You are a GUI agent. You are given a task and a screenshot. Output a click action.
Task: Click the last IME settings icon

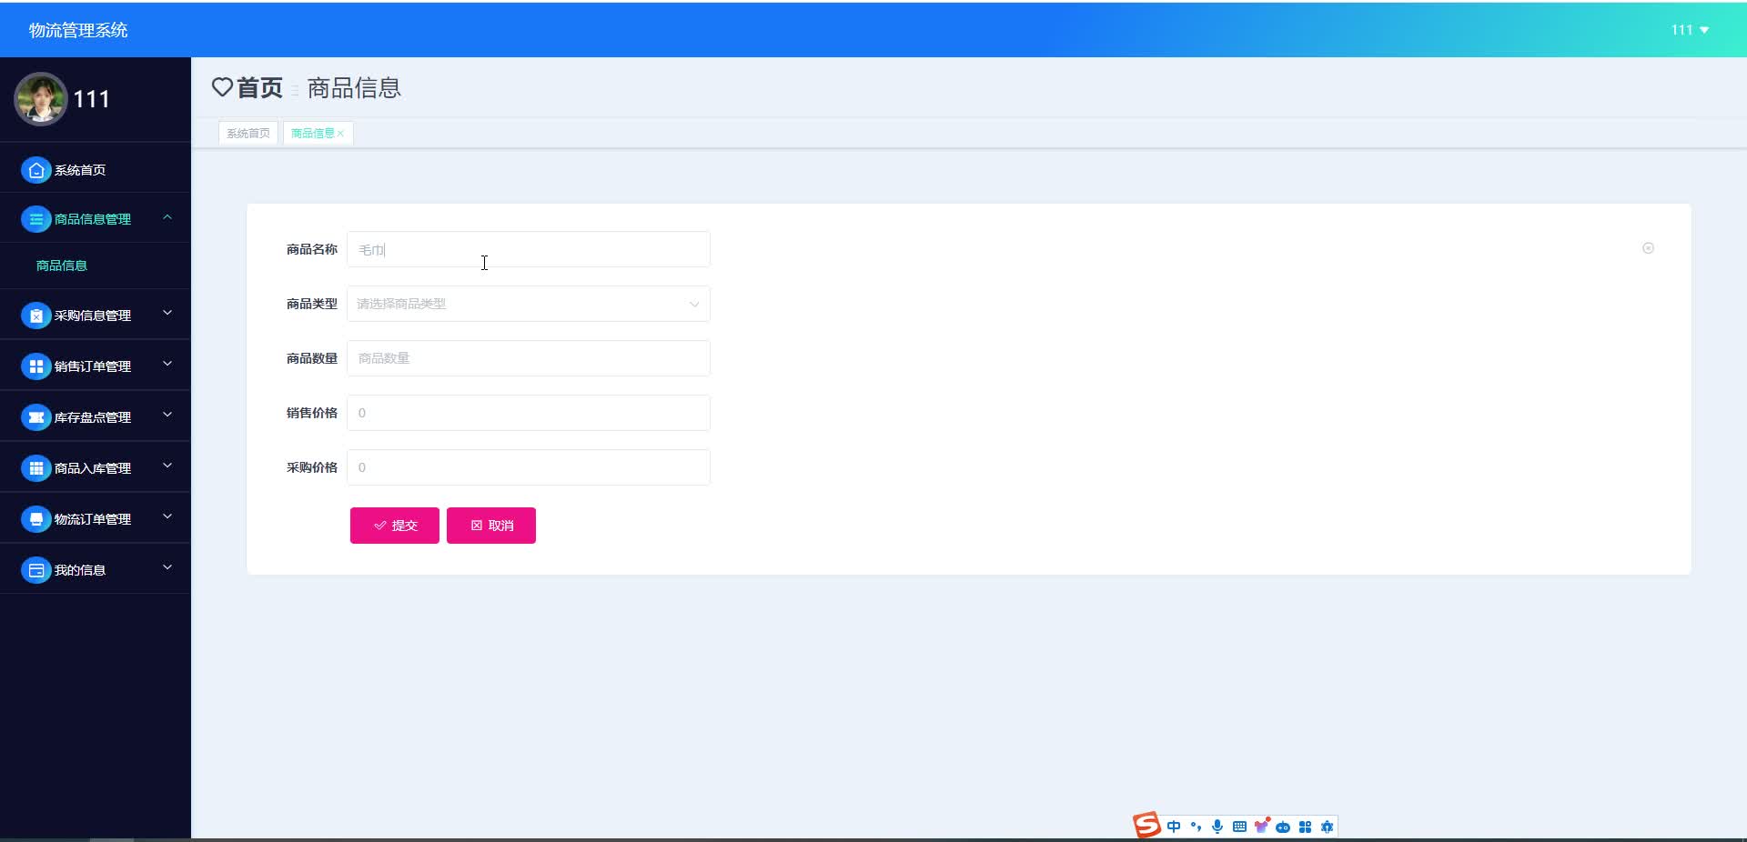click(1327, 827)
